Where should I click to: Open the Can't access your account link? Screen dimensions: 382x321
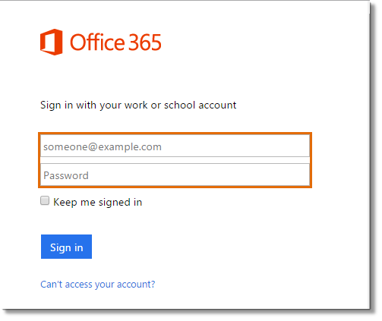coord(98,285)
